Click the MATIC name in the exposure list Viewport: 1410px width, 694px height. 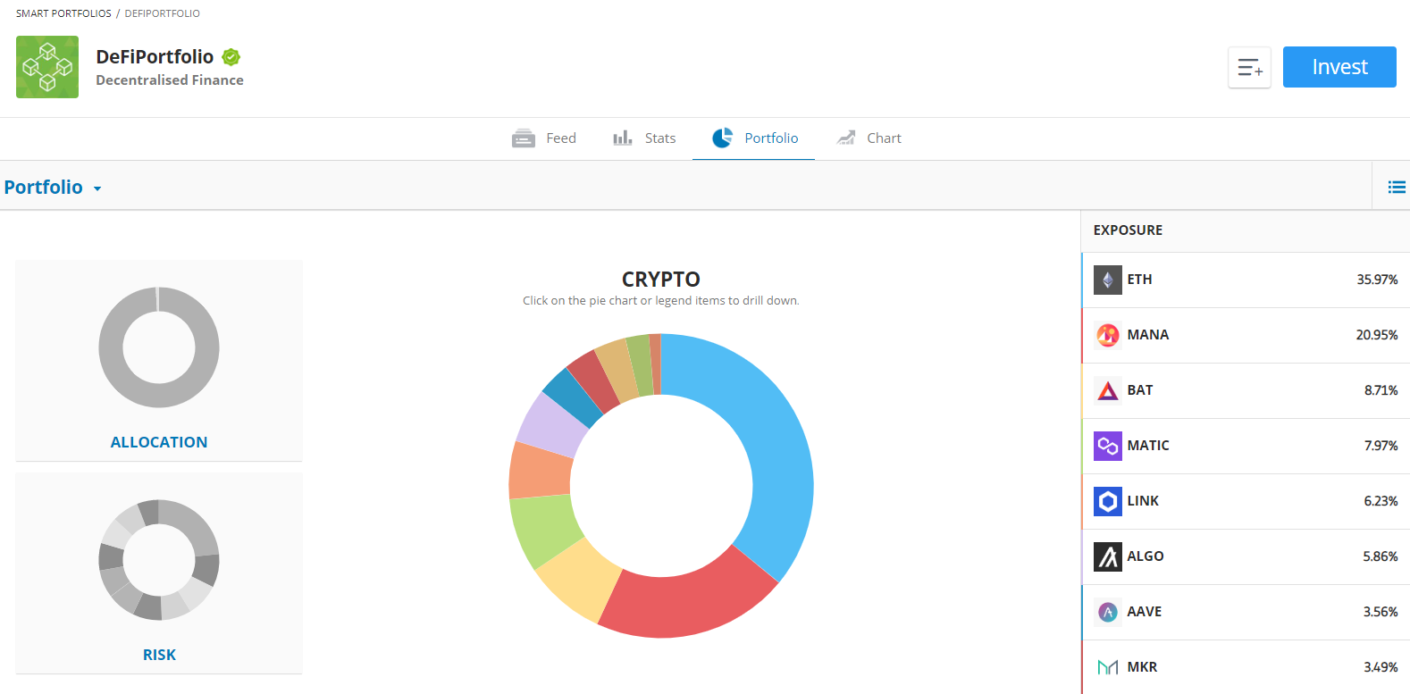pyautogui.click(x=1148, y=446)
